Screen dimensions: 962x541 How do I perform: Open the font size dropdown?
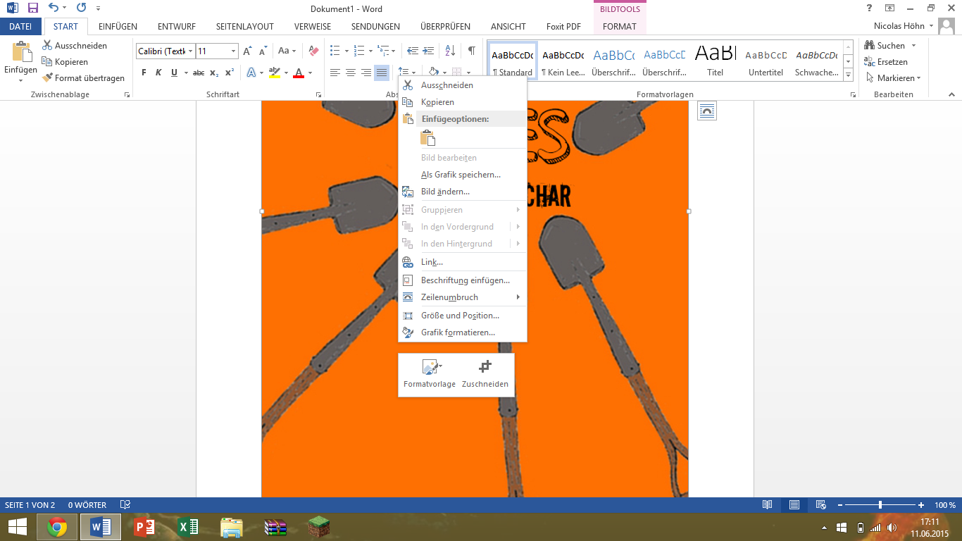pyautogui.click(x=233, y=51)
